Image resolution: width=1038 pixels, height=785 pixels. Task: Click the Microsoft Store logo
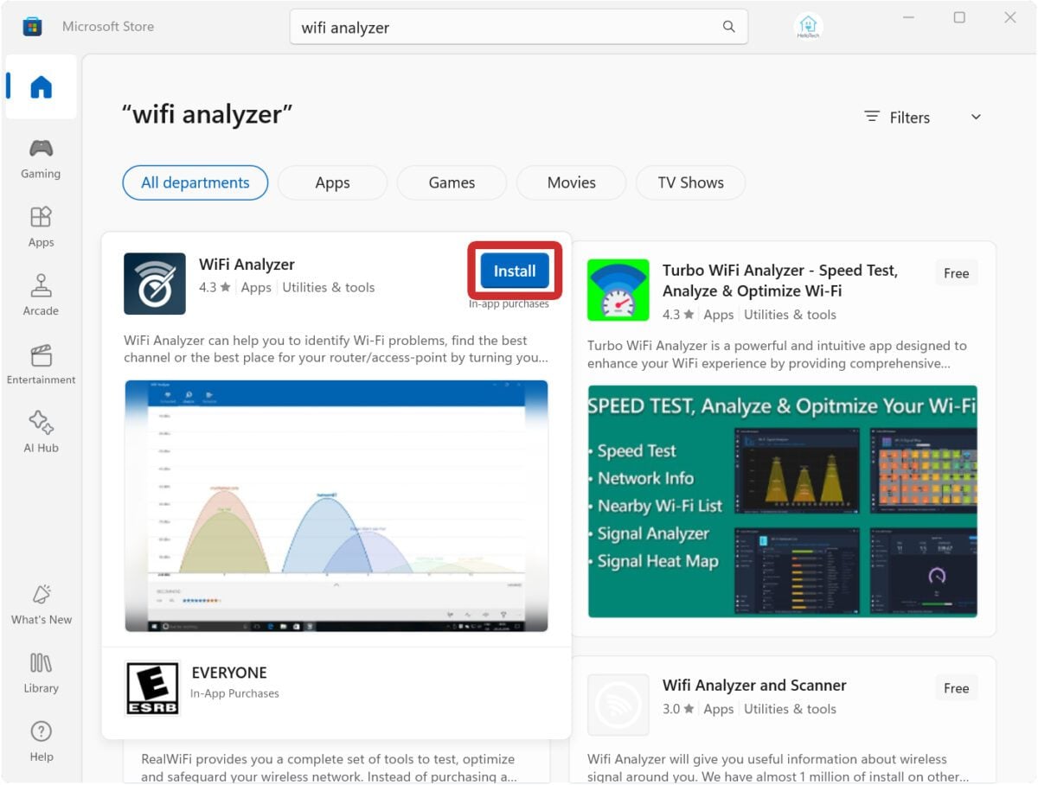(33, 27)
